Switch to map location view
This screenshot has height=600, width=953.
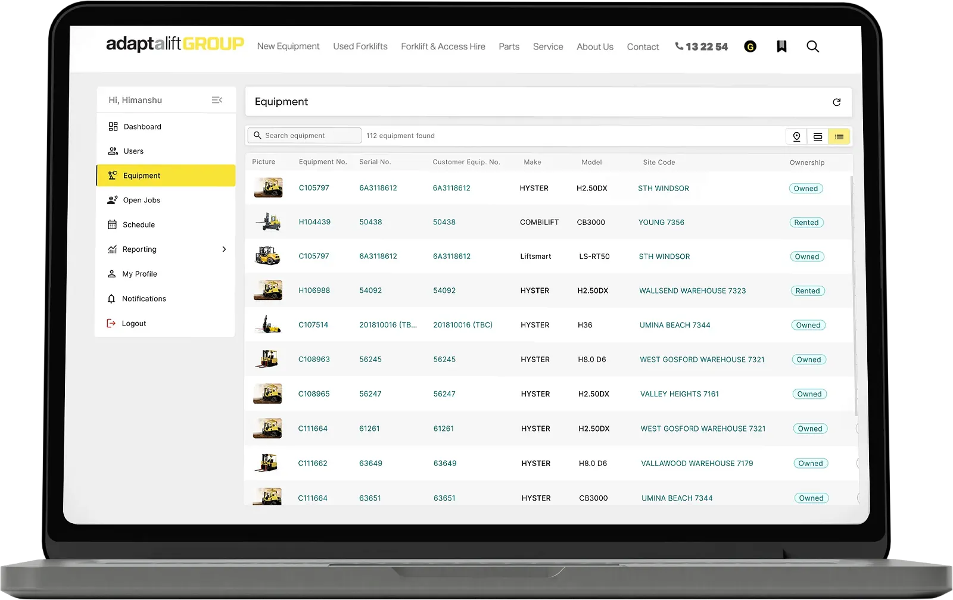(796, 136)
